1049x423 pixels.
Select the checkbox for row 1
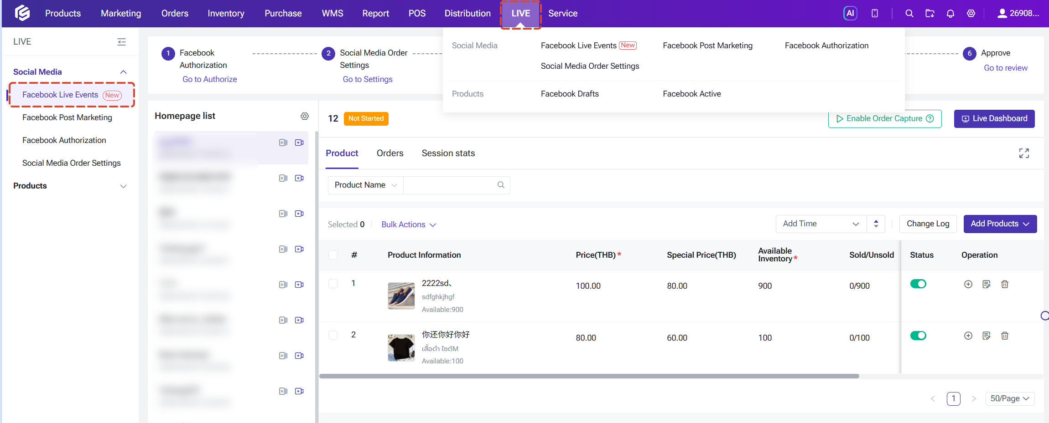coord(333,284)
